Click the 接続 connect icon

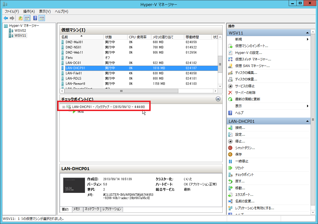pos(230,128)
